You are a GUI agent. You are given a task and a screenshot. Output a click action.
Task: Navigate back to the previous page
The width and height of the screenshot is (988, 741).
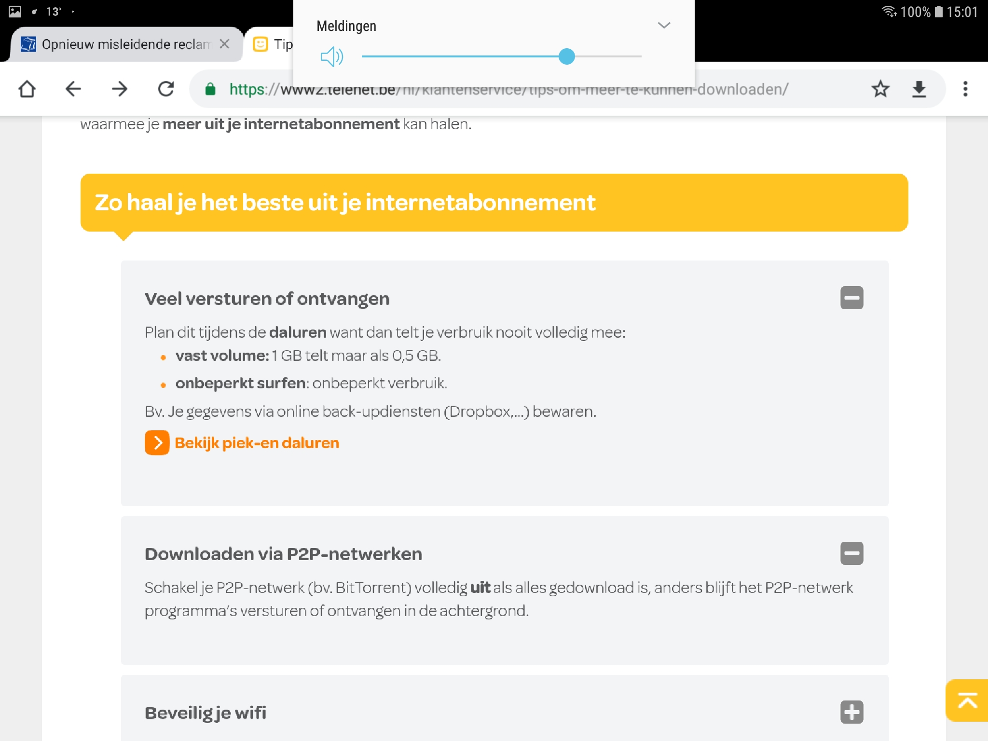pos(73,89)
